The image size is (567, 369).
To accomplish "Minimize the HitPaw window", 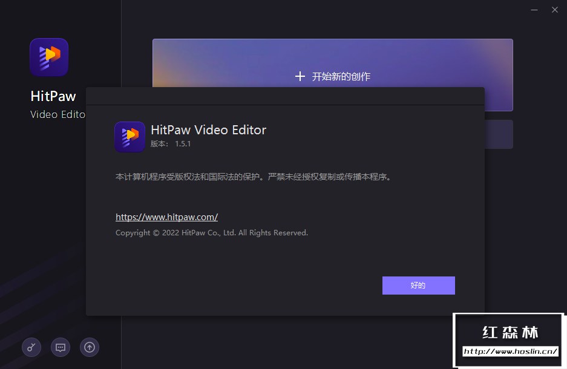I will coord(534,10).
